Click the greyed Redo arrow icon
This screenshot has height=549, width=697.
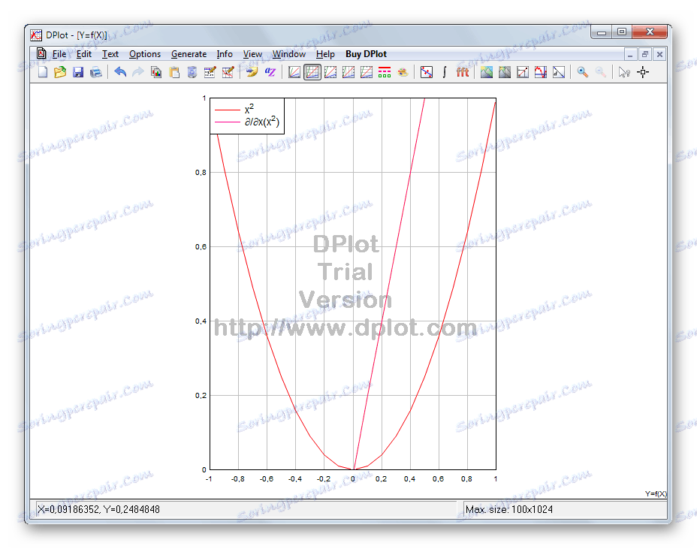pos(138,71)
